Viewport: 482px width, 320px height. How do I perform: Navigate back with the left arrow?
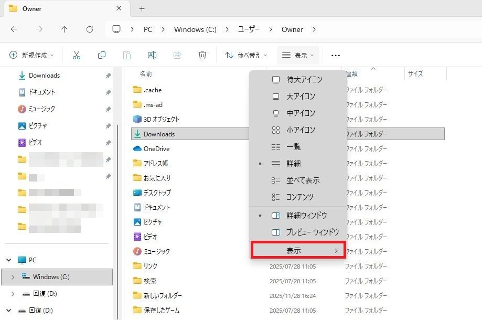(14, 29)
